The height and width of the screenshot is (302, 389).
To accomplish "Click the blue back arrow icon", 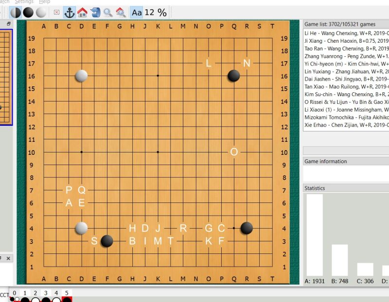I will pyautogui.click(x=95, y=13).
